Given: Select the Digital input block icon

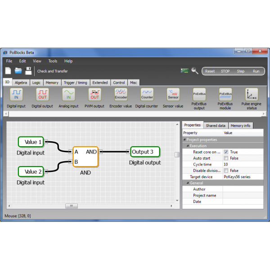Looking at the screenshot, I should (x=16, y=94).
